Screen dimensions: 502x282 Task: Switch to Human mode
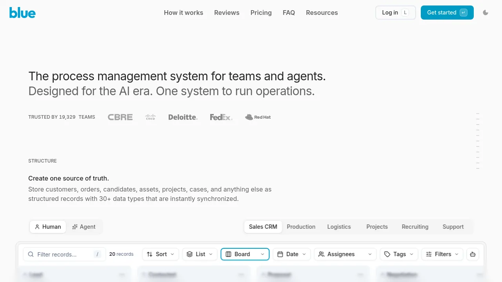[x=48, y=227]
